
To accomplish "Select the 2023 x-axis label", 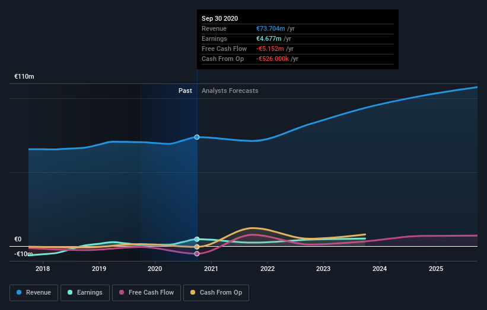I will tap(323, 269).
